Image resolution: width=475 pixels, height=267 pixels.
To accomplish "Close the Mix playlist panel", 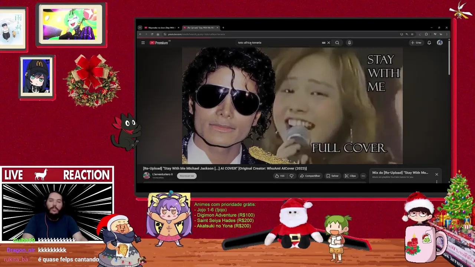I will [x=436, y=174].
